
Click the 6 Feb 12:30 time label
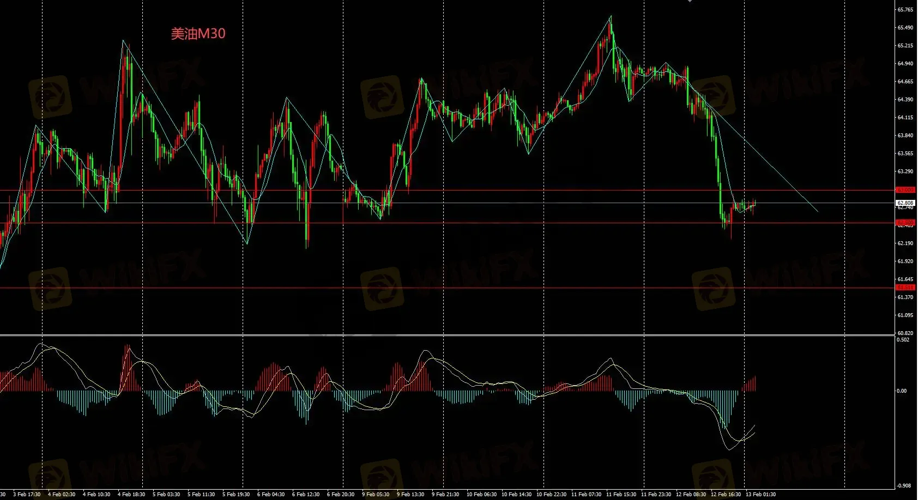pos(306,495)
